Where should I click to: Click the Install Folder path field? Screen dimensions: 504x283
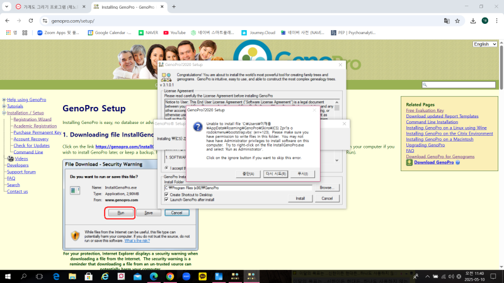pyautogui.click(x=238, y=187)
